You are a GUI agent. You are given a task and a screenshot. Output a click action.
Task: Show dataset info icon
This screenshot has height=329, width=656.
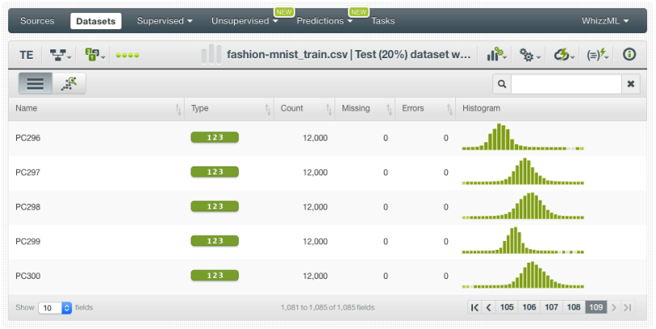[629, 54]
